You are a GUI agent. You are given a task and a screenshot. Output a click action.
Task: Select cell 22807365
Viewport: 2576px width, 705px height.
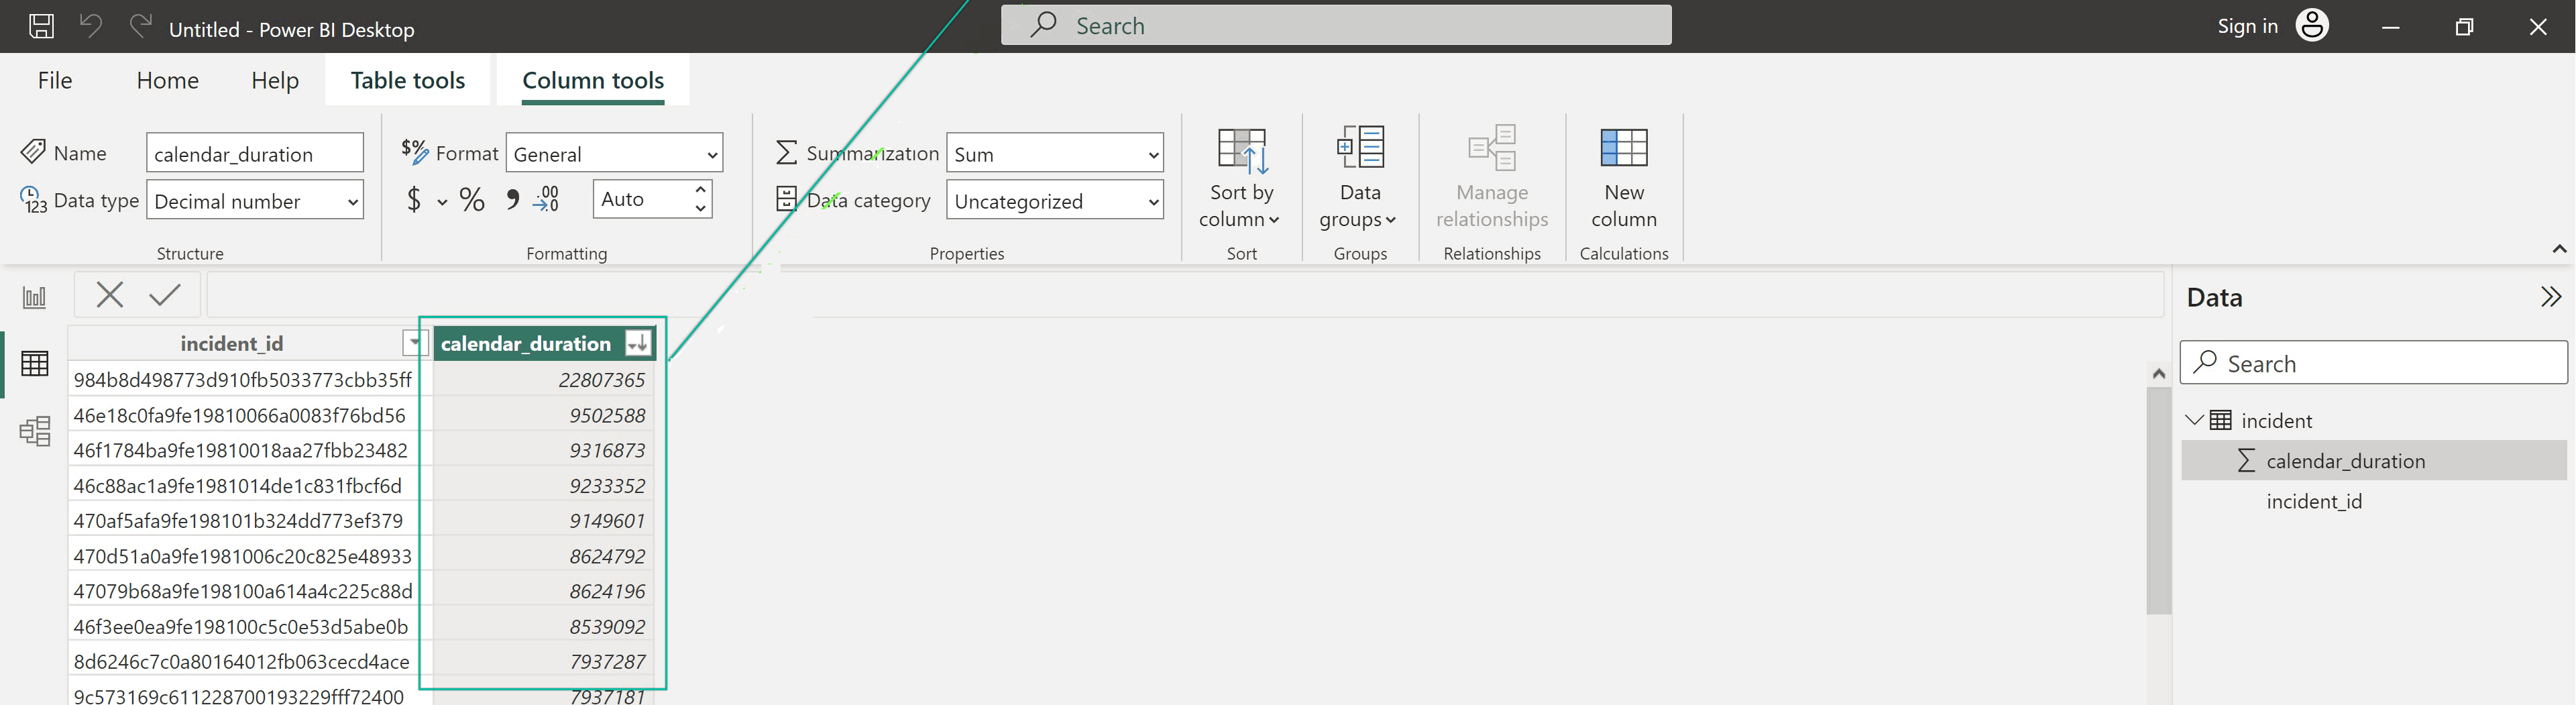[x=543, y=380]
